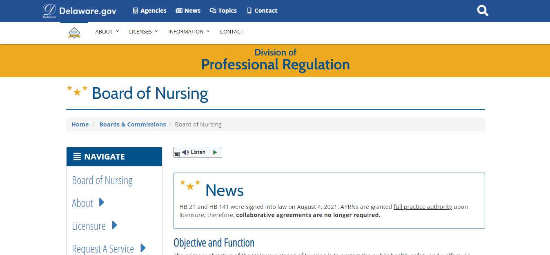Click the Contact phone icon
This screenshot has width=550, height=255.
[248, 10]
